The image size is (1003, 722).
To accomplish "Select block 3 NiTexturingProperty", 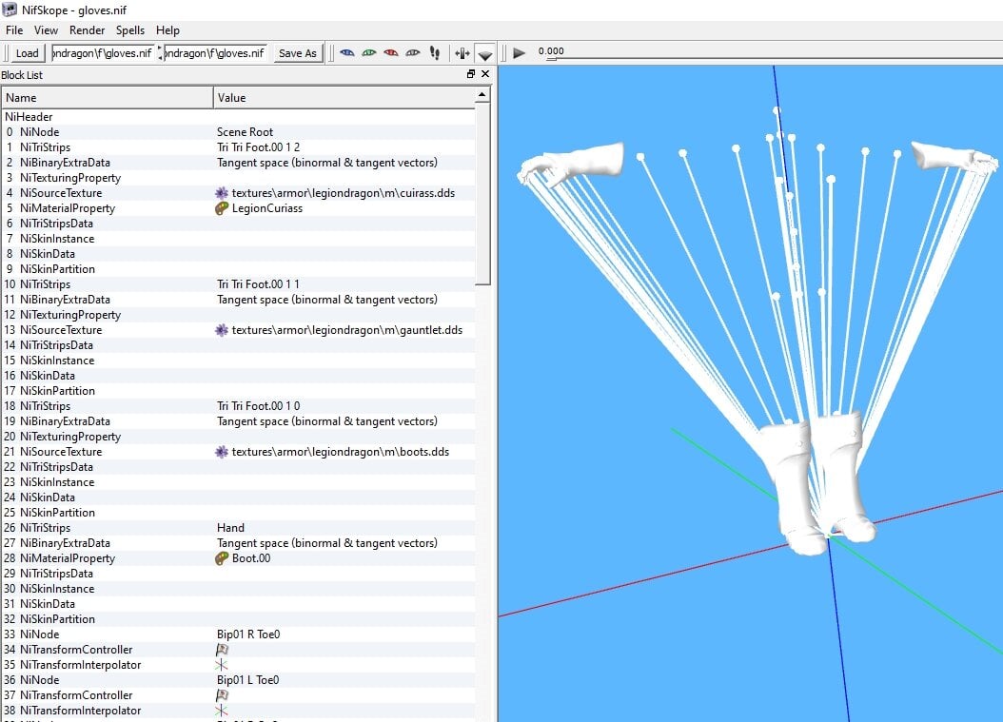I will [x=239, y=178].
